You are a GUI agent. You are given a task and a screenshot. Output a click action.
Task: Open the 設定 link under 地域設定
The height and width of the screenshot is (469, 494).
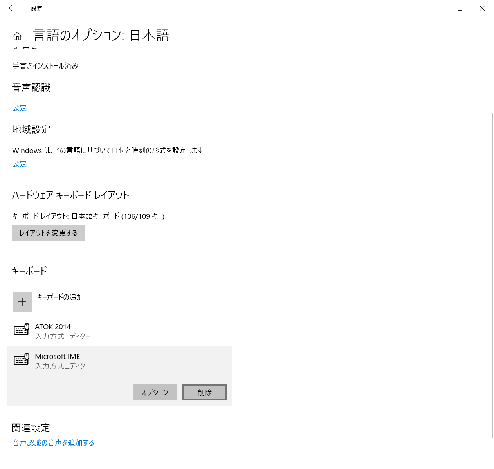(20, 164)
